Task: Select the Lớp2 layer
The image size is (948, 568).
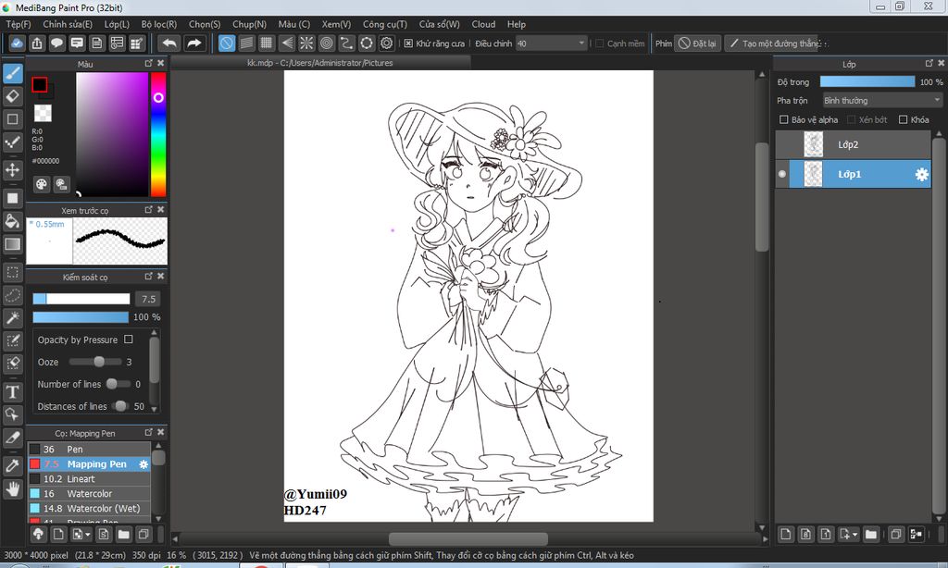Action: click(853, 144)
